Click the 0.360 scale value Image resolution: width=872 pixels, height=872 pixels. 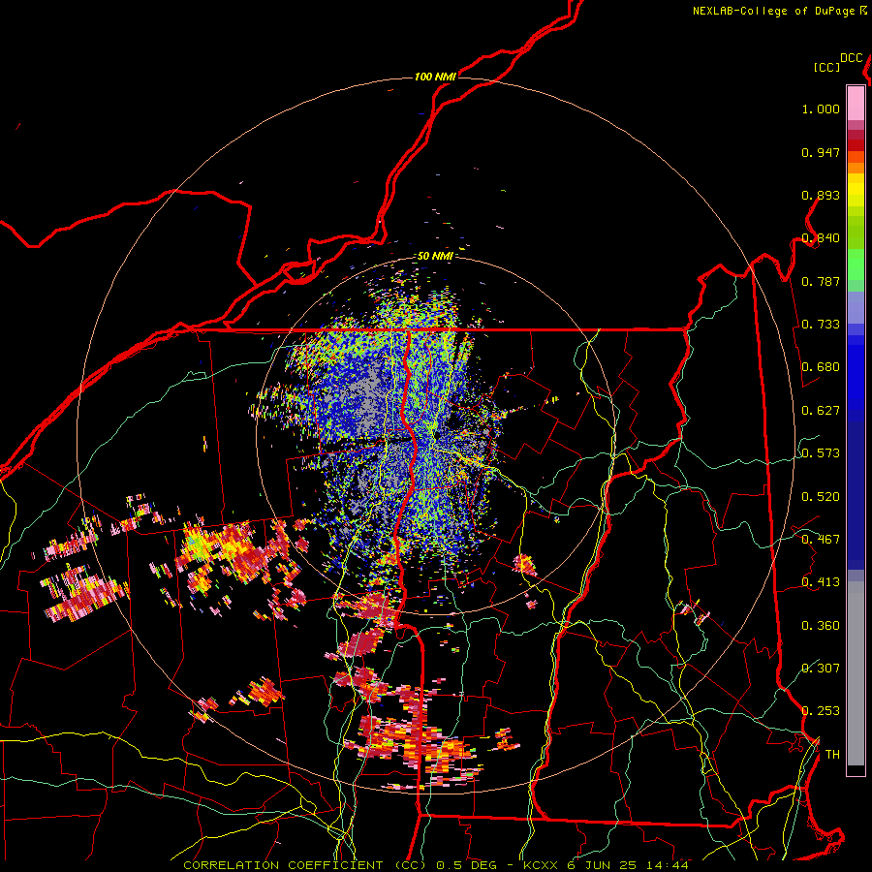(821, 626)
